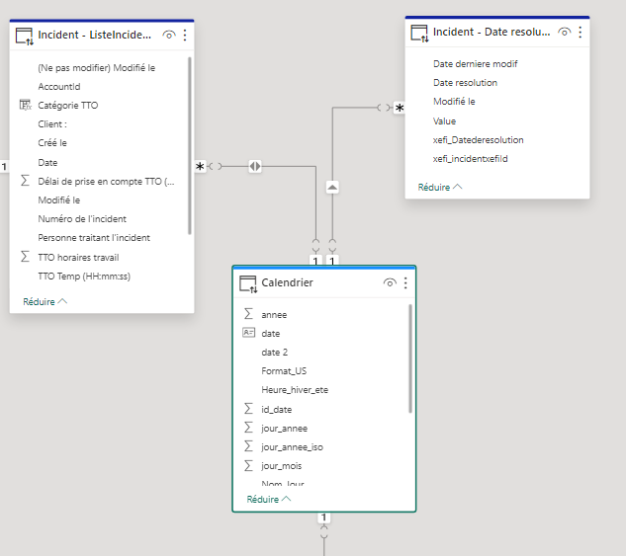Select the Calendrier table title
Image resolution: width=626 pixels, height=556 pixels.
287,282
